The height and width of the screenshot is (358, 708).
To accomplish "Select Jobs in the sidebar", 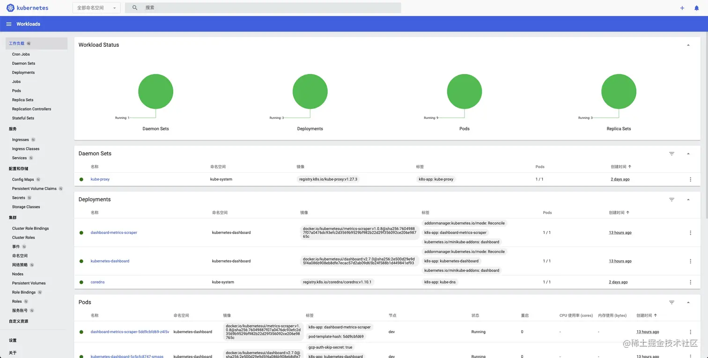I will click(16, 81).
